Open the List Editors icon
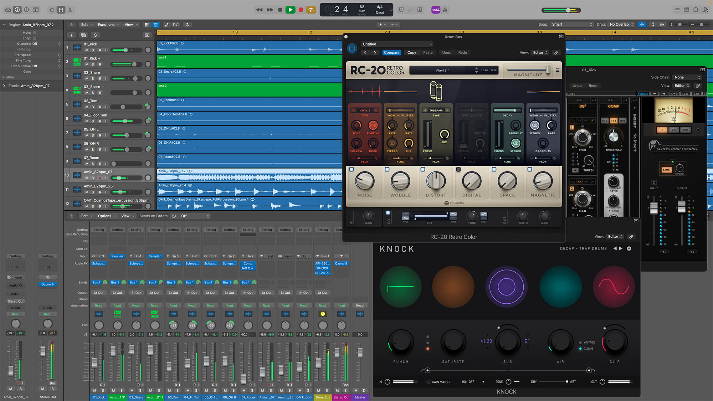Screen dimensions: 713x401 [677, 10]
